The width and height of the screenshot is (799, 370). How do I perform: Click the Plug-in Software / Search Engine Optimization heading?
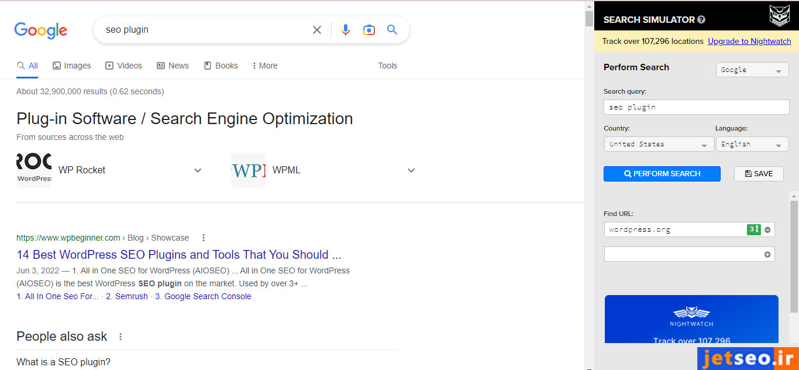click(185, 118)
